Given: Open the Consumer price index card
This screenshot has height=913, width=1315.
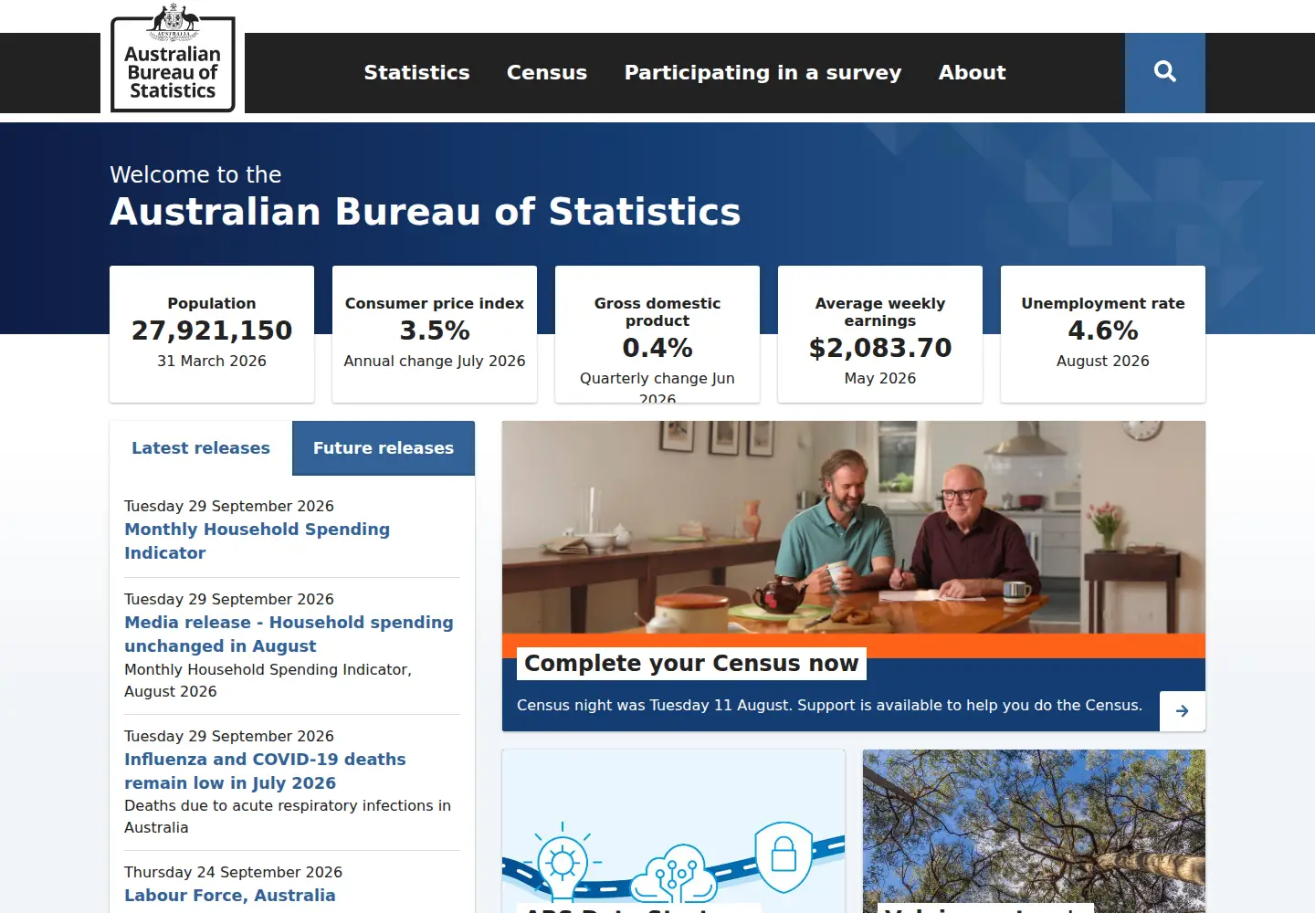Looking at the screenshot, I should pos(435,334).
